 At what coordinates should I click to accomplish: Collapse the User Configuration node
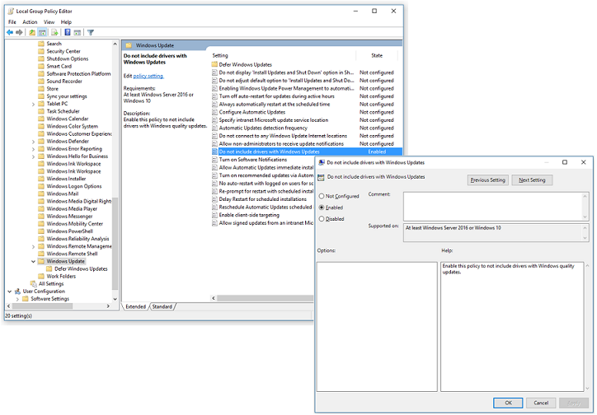tap(9, 291)
